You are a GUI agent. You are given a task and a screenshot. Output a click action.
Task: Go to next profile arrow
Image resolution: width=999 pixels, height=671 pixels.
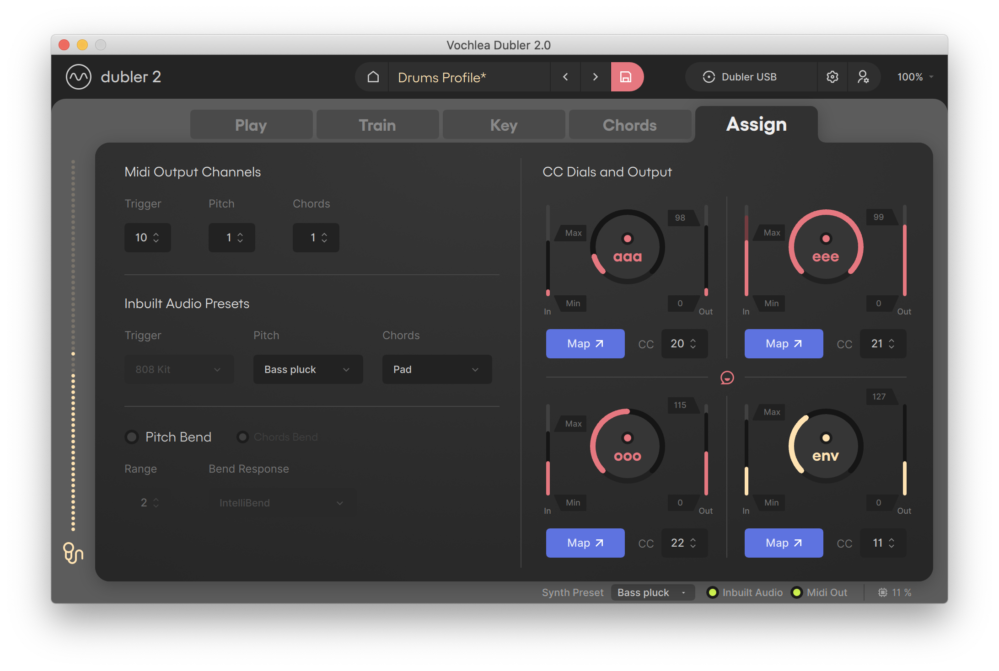pyautogui.click(x=595, y=77)
